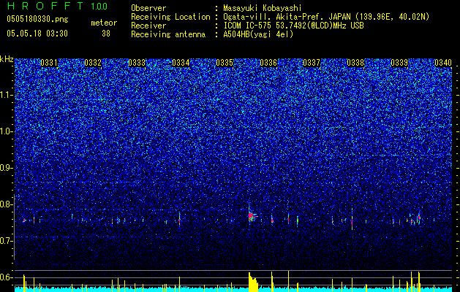This screenshot has height=292, width=460.
Task: Click the 0335 time marker
Action: (225, 63)
